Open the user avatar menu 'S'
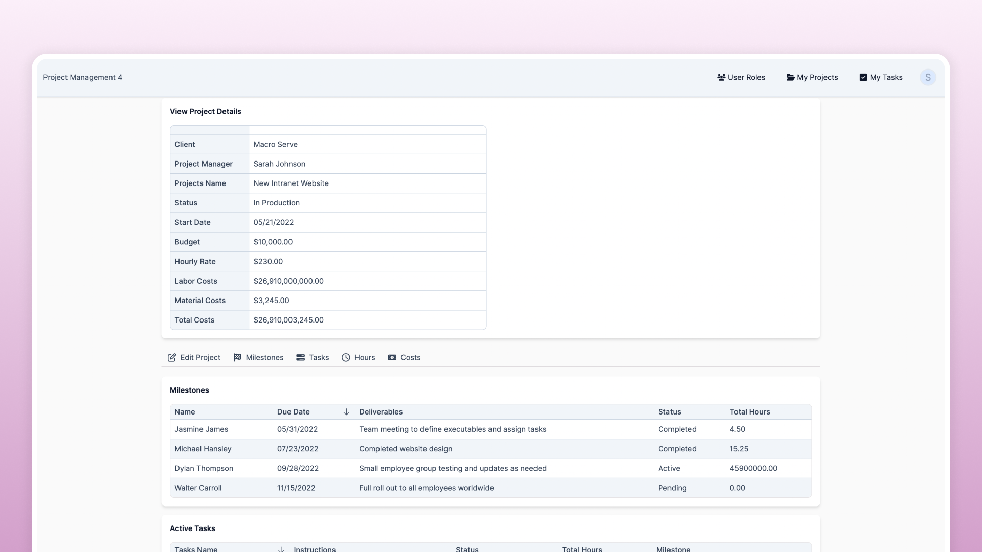This screenshot has height=552, width=982. coord(928,77)
